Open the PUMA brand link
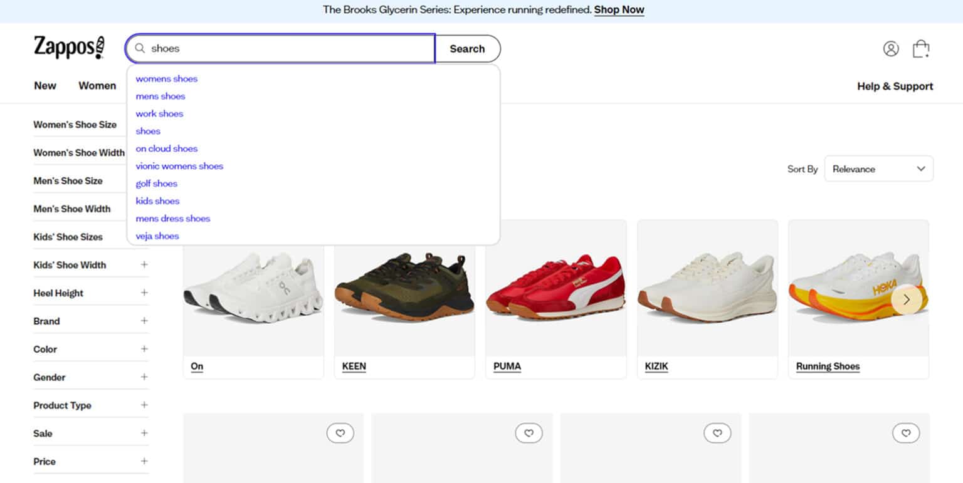Viewport: 963px width, 483px height. [x=507, y=366]
